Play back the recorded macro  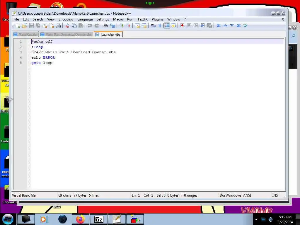(x=196, y=25)
